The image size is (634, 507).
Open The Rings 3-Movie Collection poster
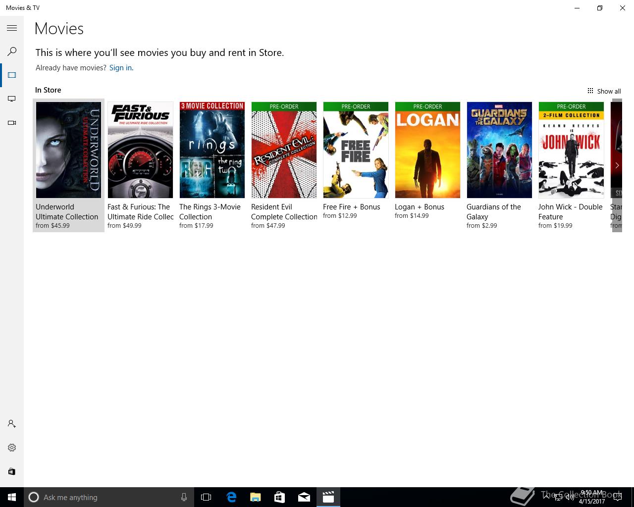212,150
